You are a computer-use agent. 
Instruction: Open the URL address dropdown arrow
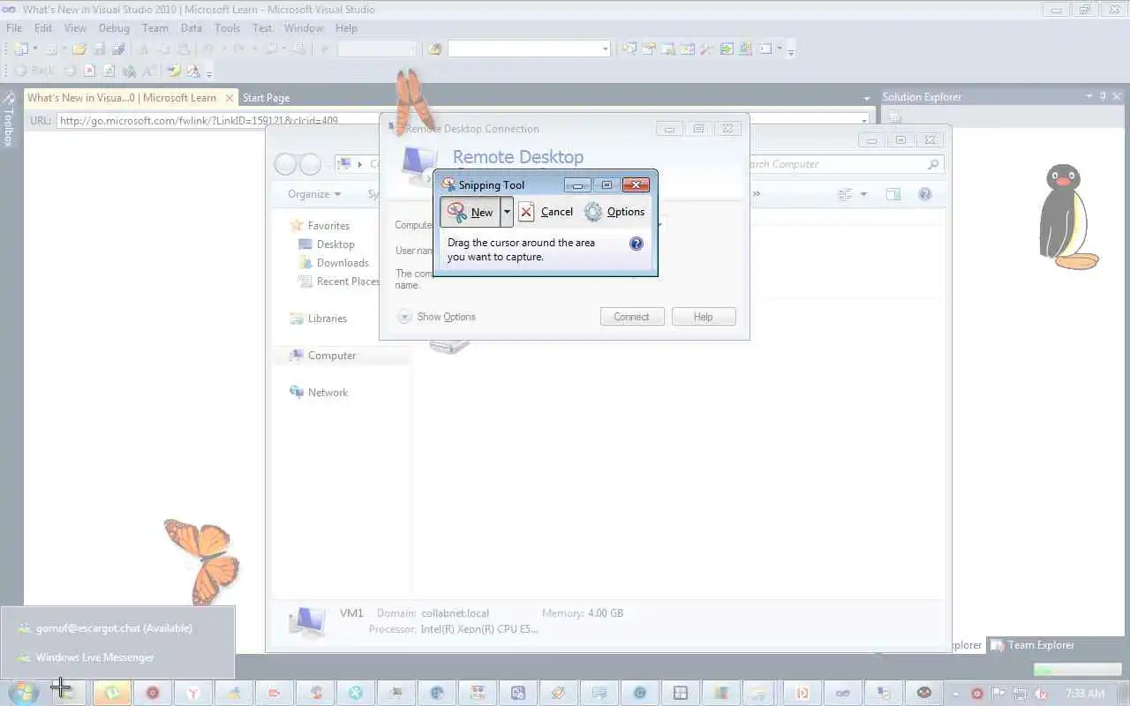863,120
